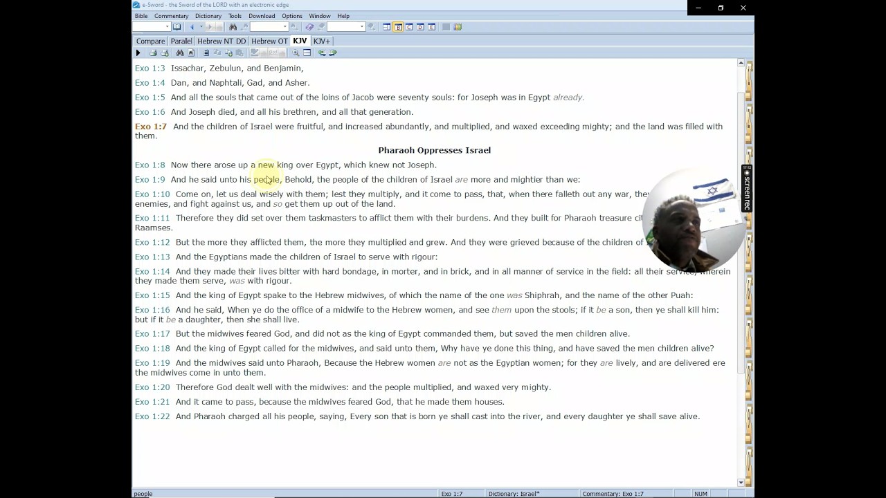Click the green left sync arrow icon

[x=322, y=53]
